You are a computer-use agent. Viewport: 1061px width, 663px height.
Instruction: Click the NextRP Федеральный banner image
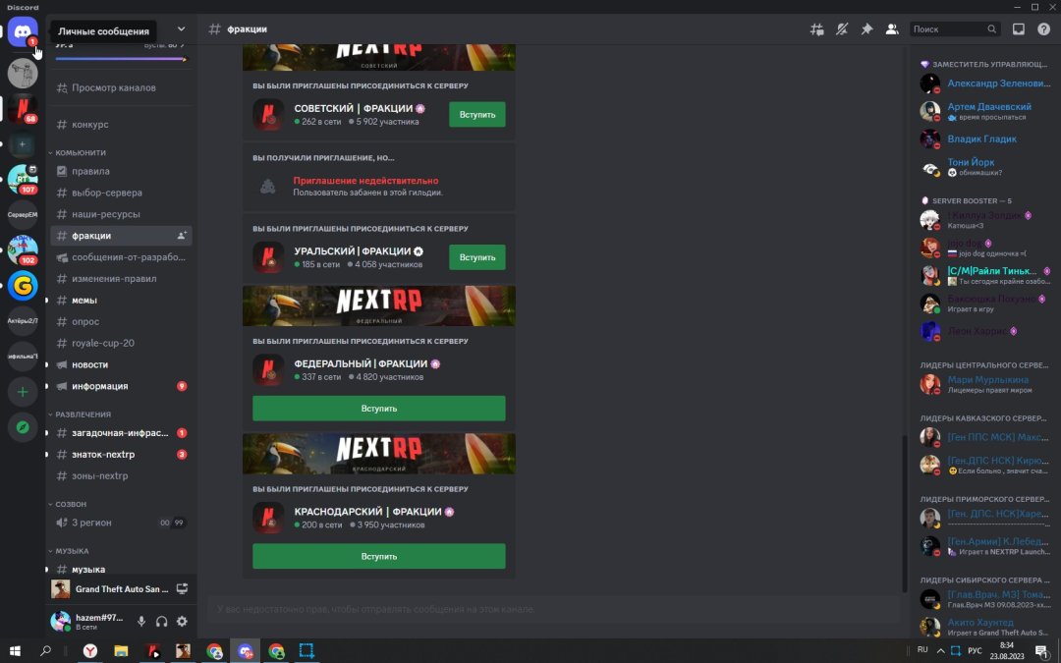pos(379,305)
